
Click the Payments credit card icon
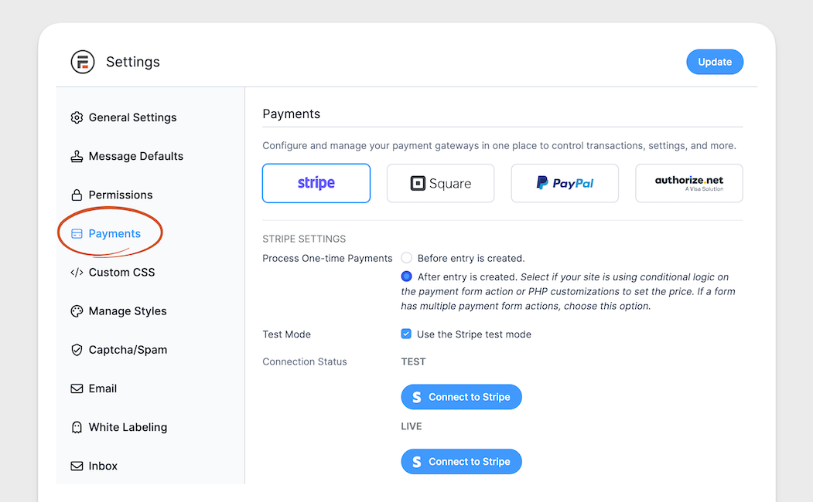[x=77, y=234]
